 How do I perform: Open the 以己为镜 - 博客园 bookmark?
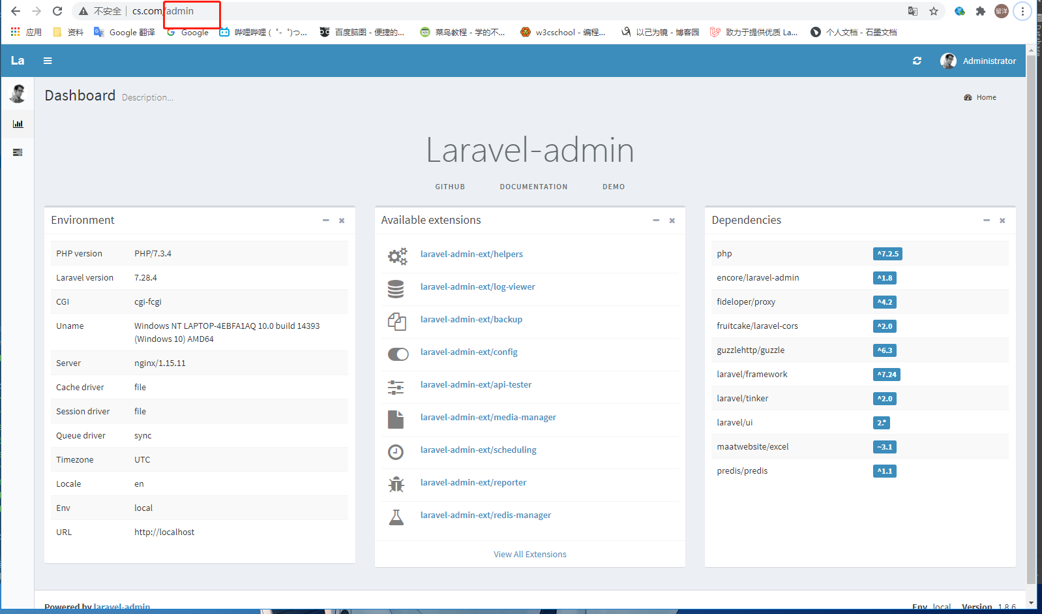[660, 32]
